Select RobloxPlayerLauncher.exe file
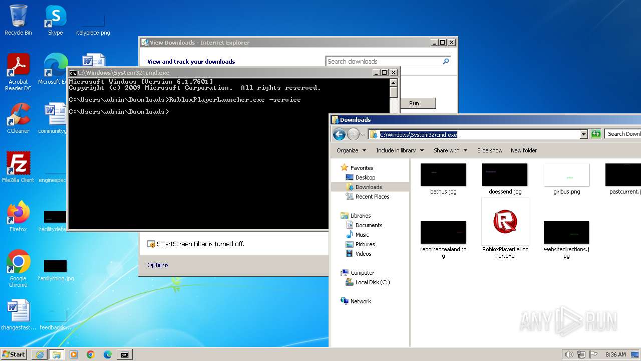641x361 pixels. [505, 229]
